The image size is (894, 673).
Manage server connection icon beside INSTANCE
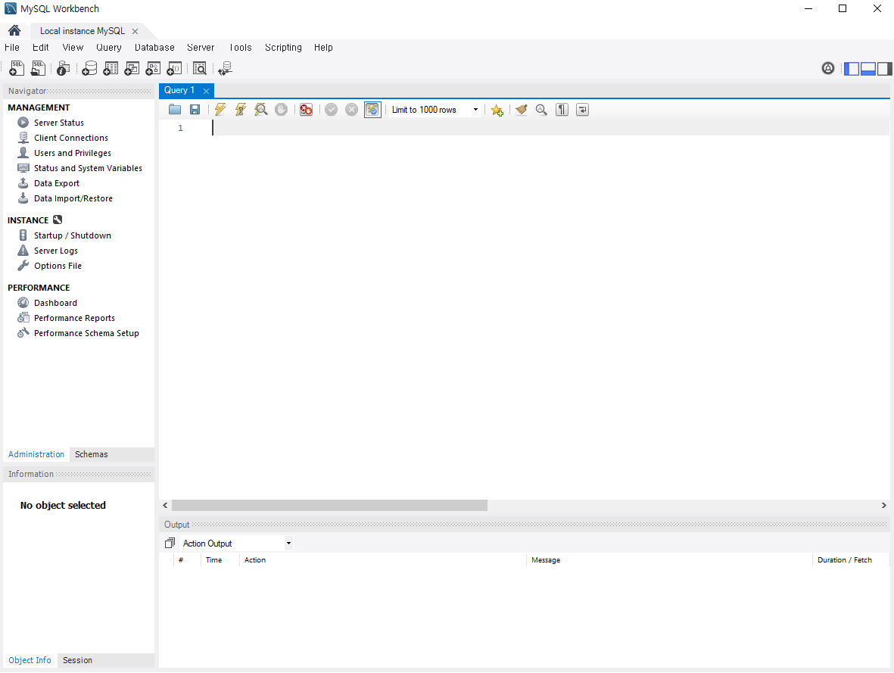pyautogui.click(x=58, y=220)
